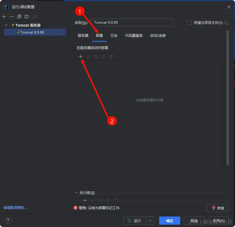235x227 pixels.
Task: Click the 修复 fix button
Action: (x=218, y=208)
